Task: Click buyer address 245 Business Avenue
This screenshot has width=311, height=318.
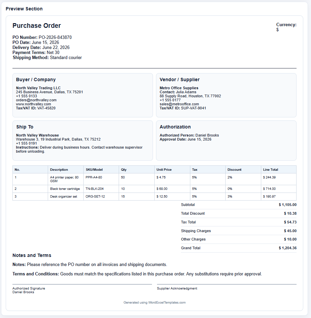Action: pyautogui.click(x=49, y=92)
